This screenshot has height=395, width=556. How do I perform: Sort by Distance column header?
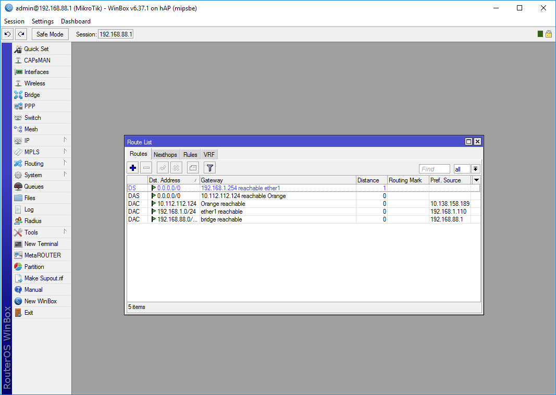click(x=372, y=180)
